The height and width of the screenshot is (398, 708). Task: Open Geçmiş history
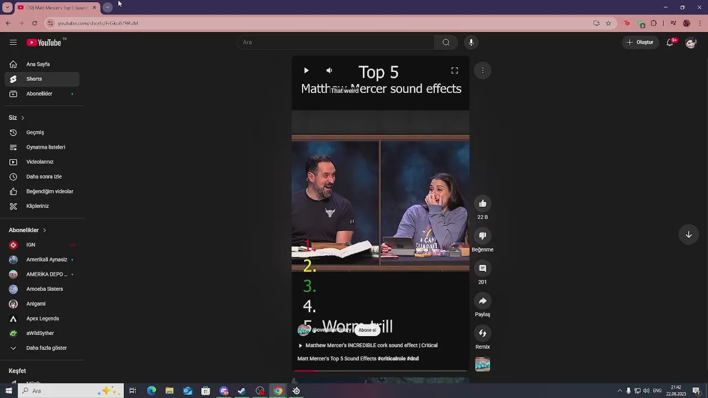(42, 133)
